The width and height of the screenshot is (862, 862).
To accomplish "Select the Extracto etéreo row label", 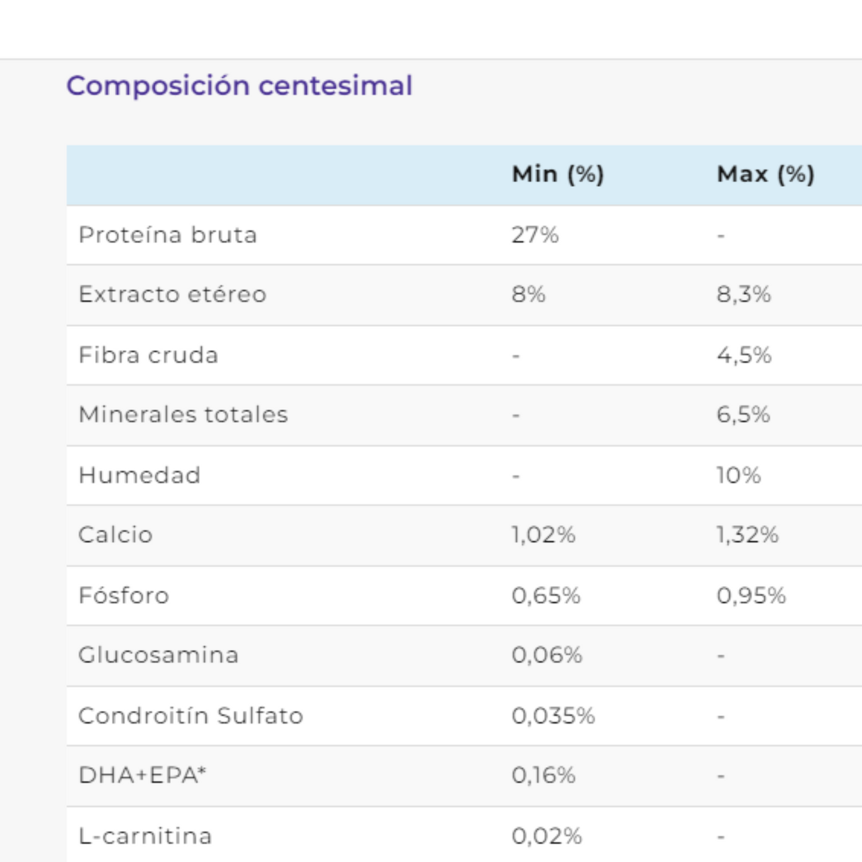I will pos(172,294).
